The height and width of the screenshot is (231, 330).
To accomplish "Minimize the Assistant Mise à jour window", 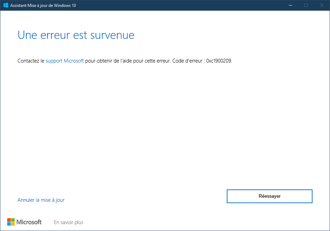I will click(x=291, y=5).
